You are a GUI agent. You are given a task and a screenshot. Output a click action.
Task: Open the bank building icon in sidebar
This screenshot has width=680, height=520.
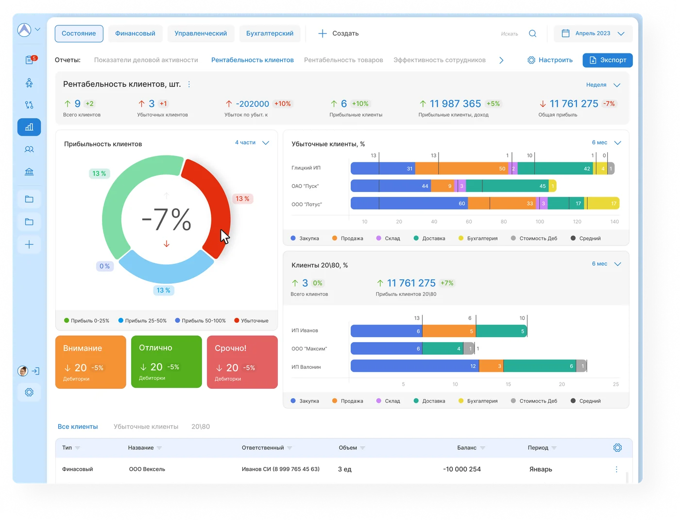click(29, 172)
